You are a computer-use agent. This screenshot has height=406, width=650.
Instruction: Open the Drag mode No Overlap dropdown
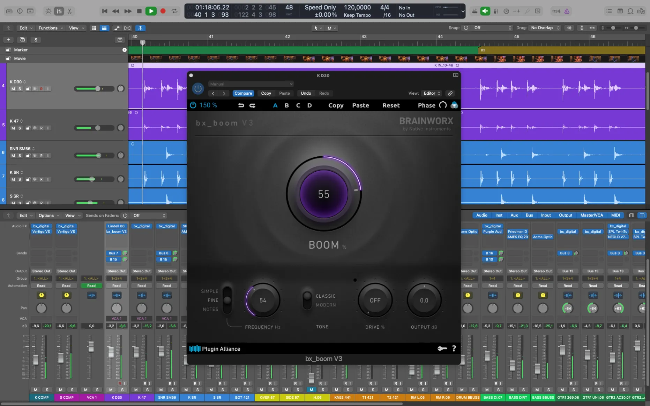coord(545,28)
